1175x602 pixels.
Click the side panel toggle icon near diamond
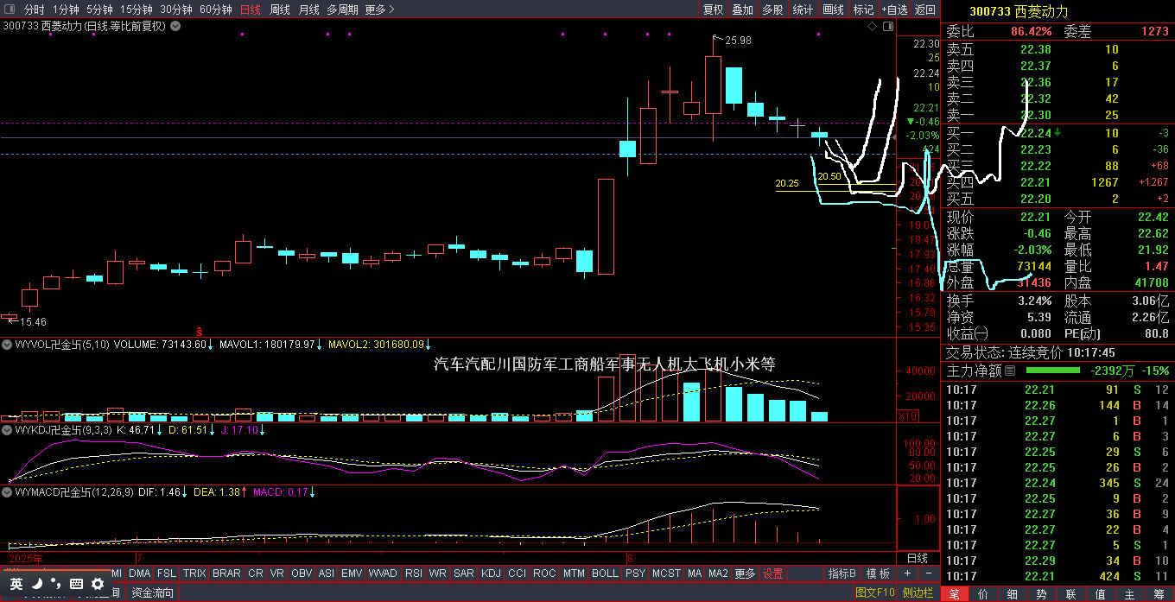pos(889,26)
